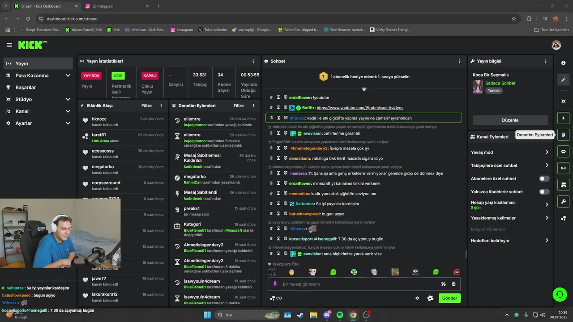The image size is (573, 322).
Task: Click the scroll-to-latest arrow above chat
Action: pos(364,89)
